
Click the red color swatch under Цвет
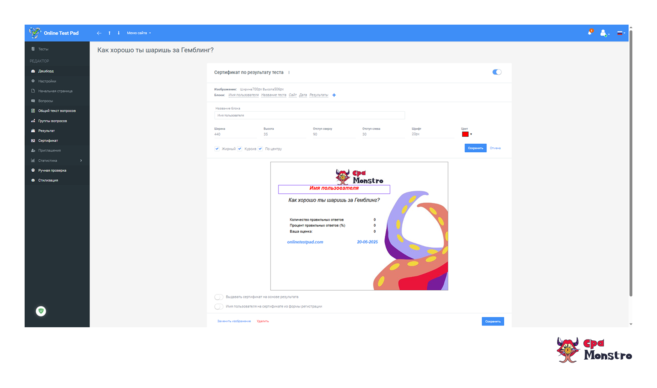coord(465,134)
